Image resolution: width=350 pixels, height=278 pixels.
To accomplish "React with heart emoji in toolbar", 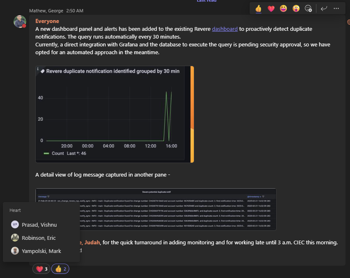I will tap(271, 9).
